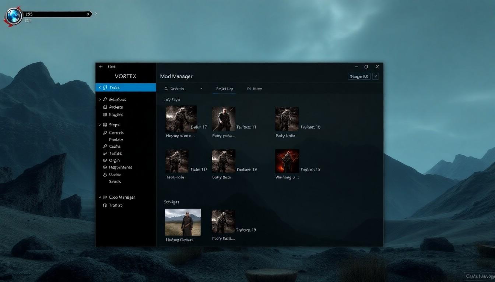Viewport: 495px width, 282px height.
Task: Click the Starge button in the header
Action: pyautogui.click(x=359, y=76)
